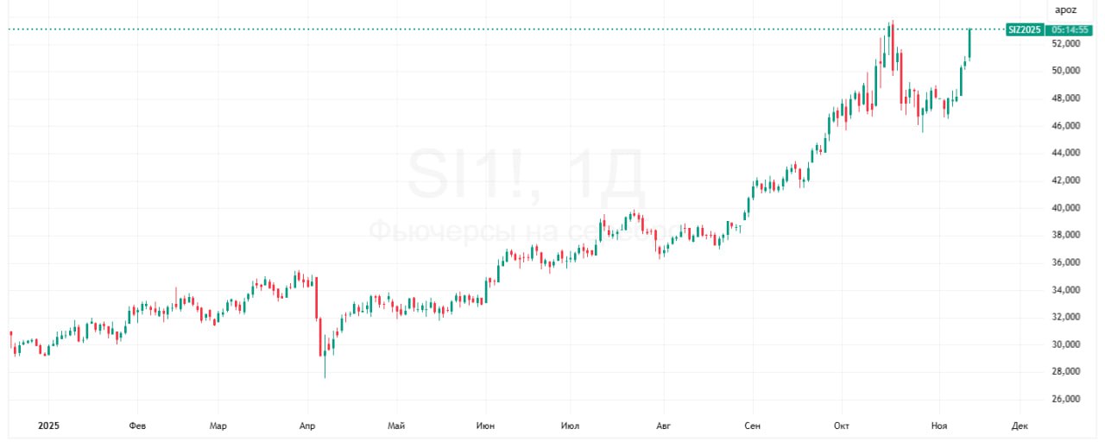Screen dimensions: 1105x442
Task: Click the SI1!, 1Д chart watermark
Action: 525,178
